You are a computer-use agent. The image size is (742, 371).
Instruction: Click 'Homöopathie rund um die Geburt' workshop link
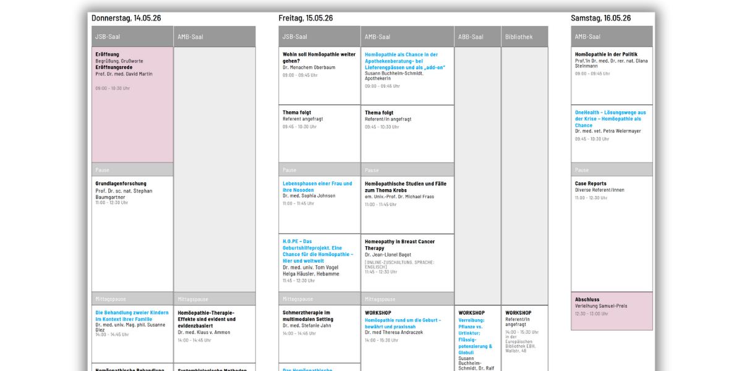tap(403, 323)
